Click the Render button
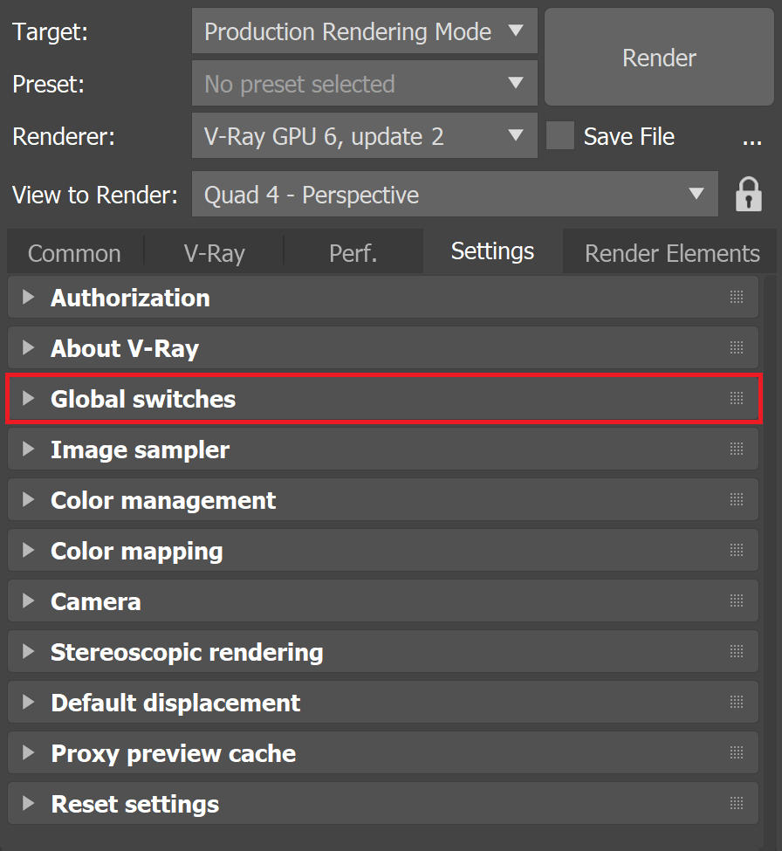This screenshot has width=782, height=851. point(658,58)
